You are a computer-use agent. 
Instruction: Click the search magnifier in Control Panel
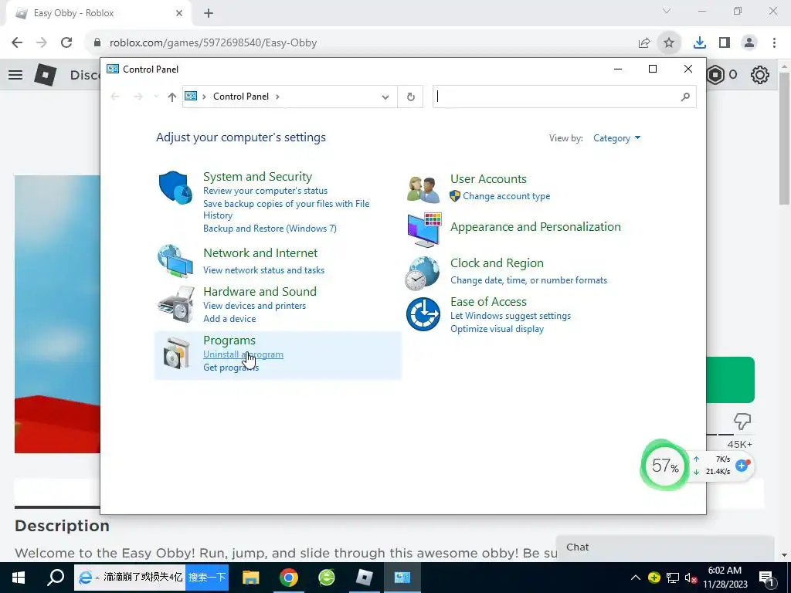point(685,97)
